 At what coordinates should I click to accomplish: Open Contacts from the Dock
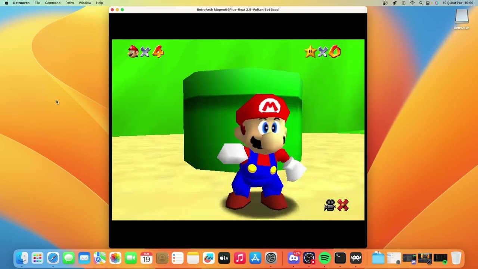pos(162,258)
